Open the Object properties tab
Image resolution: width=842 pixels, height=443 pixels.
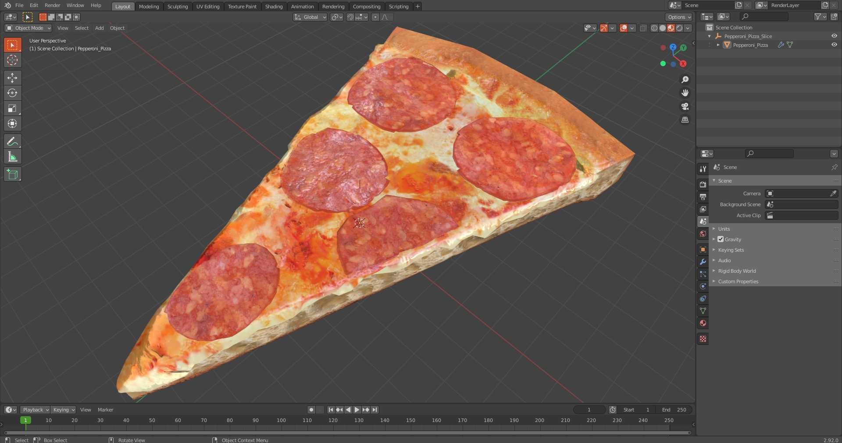coord(703,250)
